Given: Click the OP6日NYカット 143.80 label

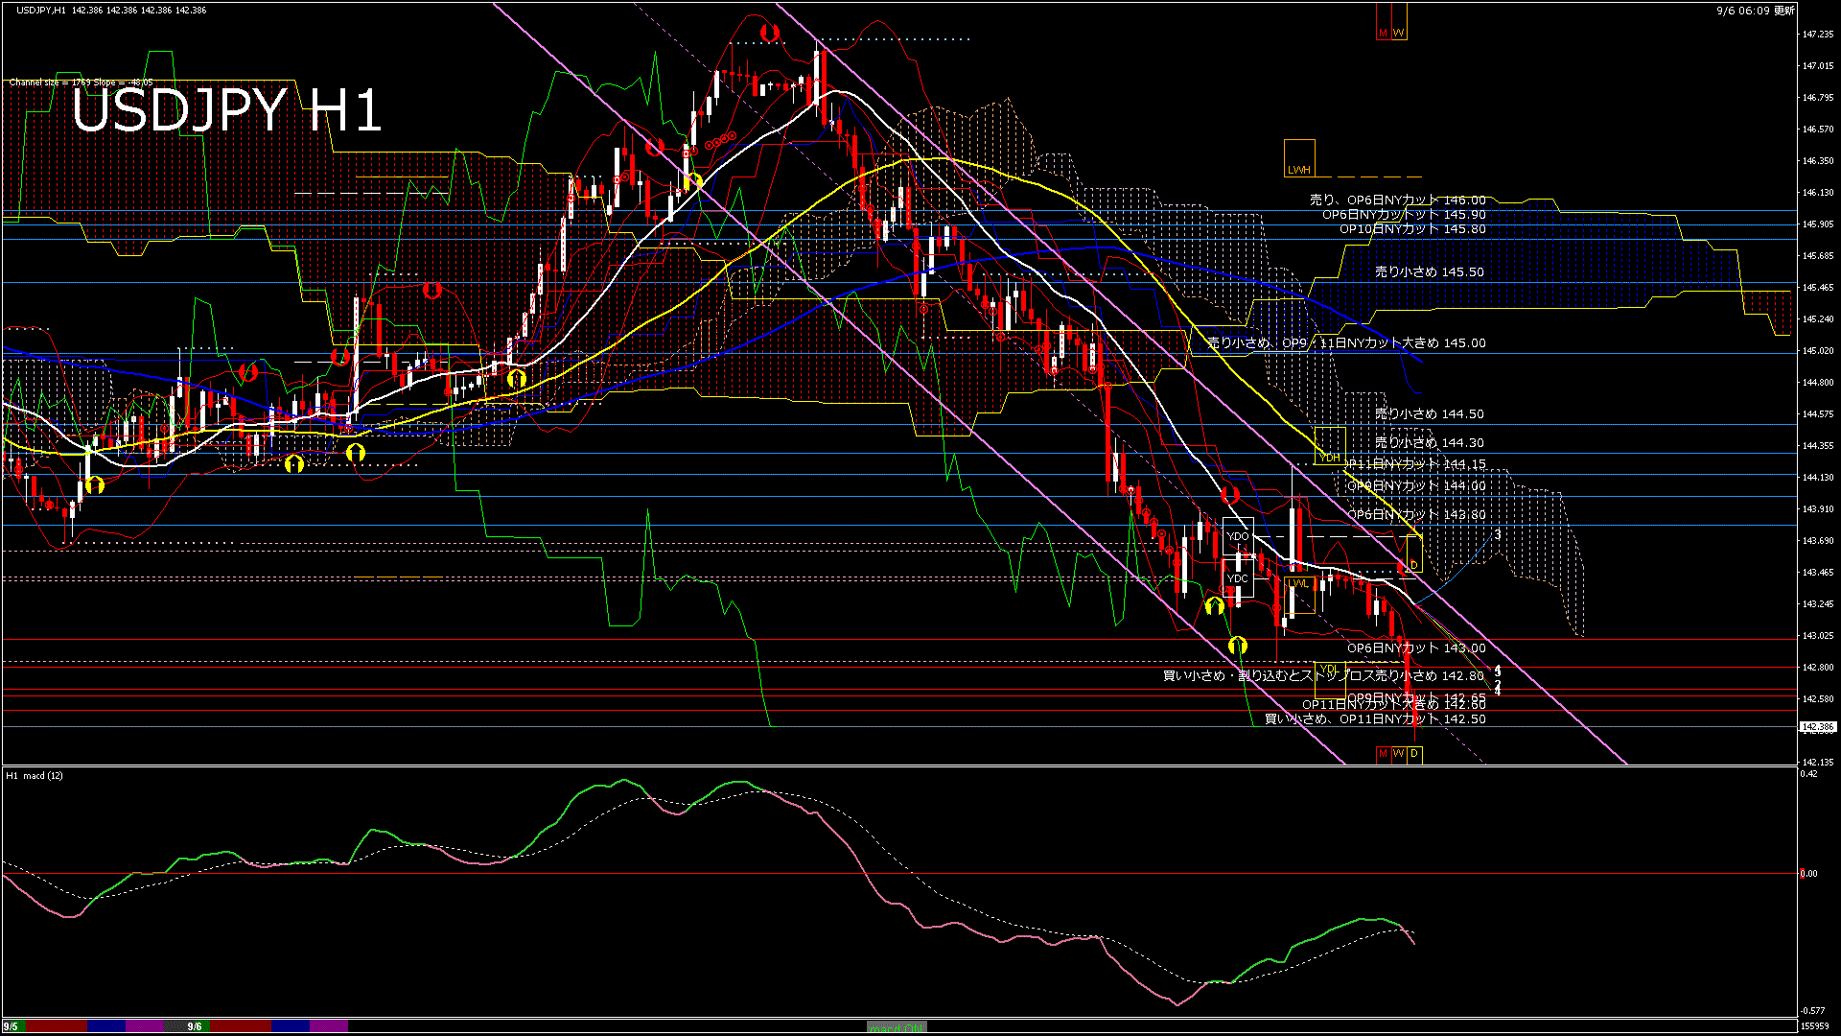Looking at the screenshot, I should tap(1416, 514).
